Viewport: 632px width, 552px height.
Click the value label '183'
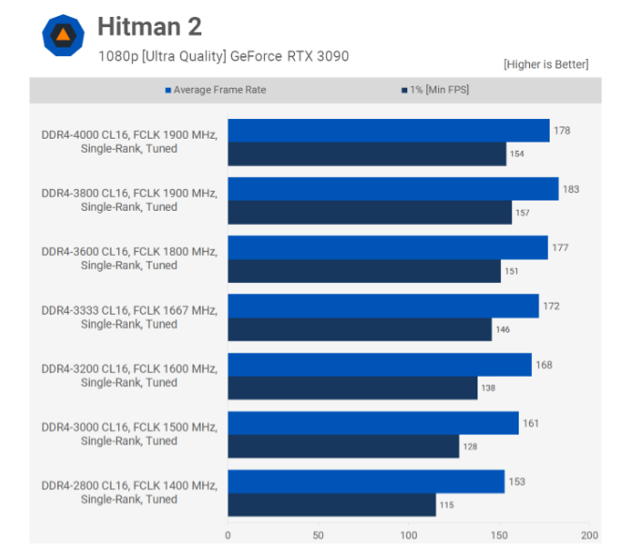[571, 189]
